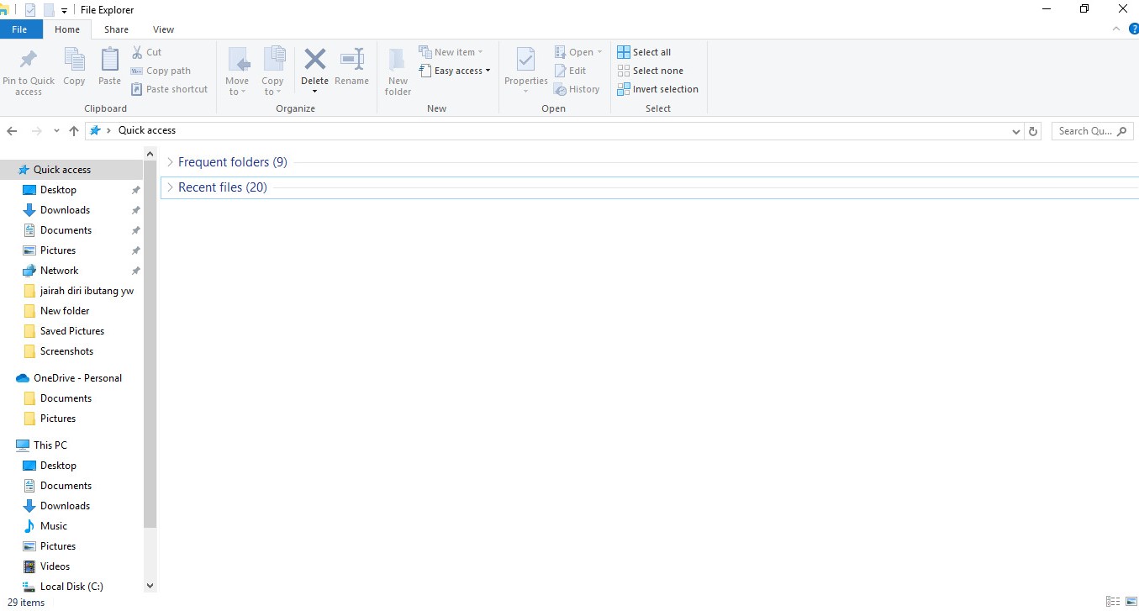Switch to the Home tab
1139x611 pixels.
(x=67, y=29)
